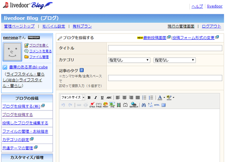Viewport: 226px width, 162px height.
Task: Insert video with film strip icon
Action: (x=119, y=105)
